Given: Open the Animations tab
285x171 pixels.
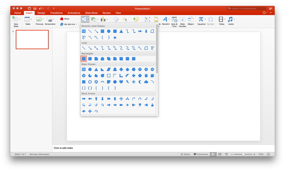Looking at the screenshot, I should point(74,13).
